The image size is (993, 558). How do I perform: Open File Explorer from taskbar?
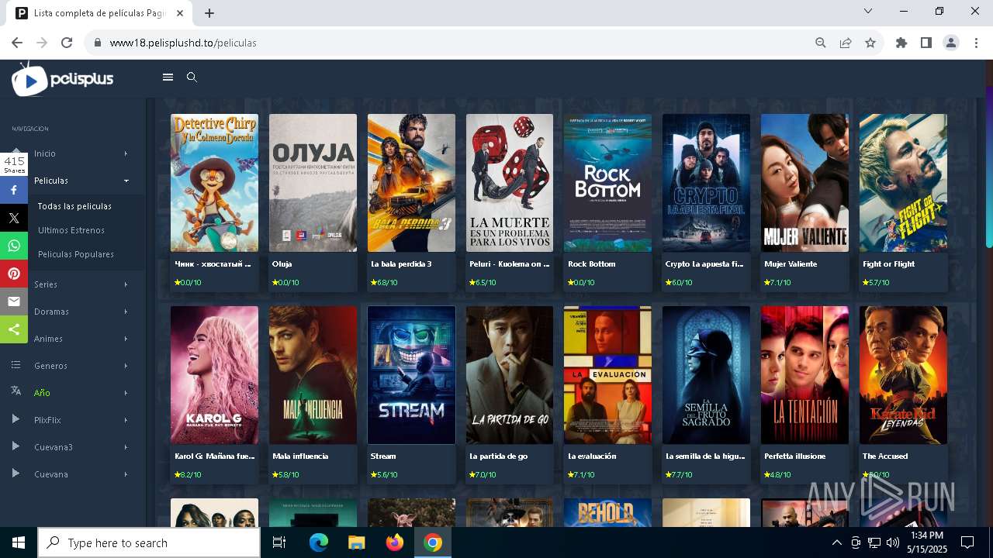356,542
